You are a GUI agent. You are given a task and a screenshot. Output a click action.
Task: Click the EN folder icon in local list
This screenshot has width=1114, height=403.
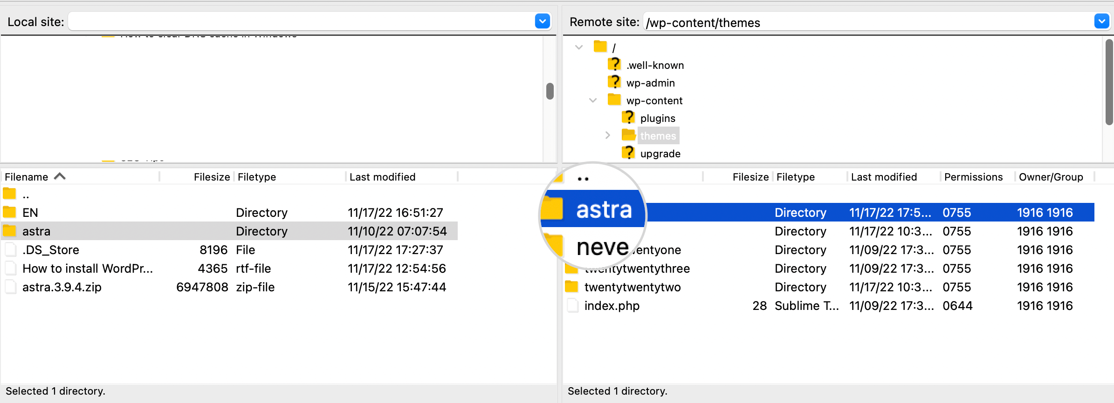point(9,212)
